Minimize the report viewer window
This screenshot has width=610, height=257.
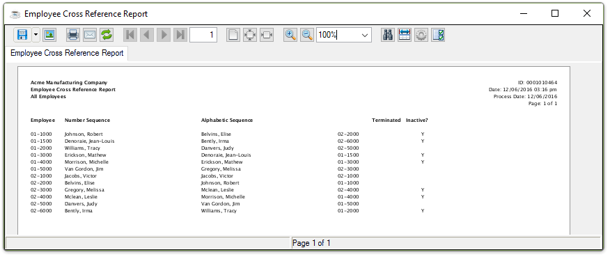[x=524, y=14]
